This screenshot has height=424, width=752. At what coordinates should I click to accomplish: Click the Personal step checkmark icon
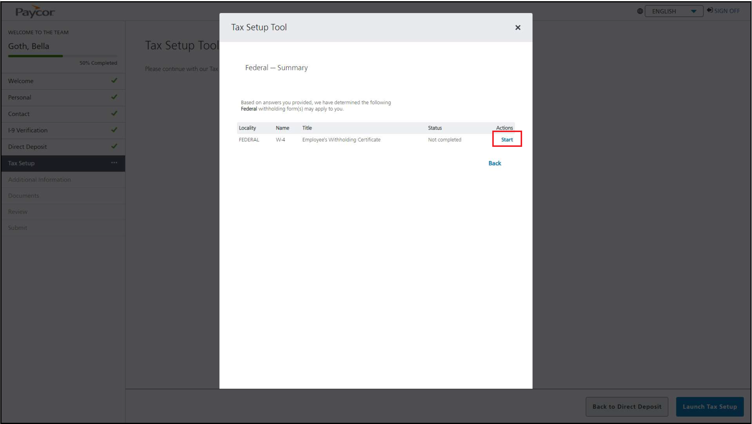114,97
